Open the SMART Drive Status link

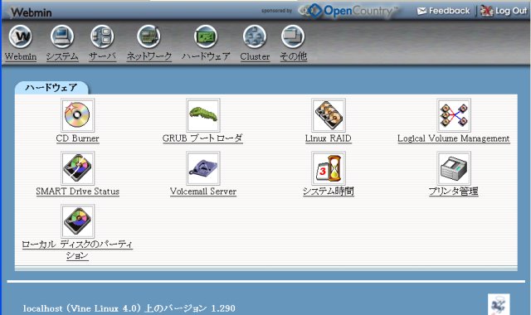point(77,191)
